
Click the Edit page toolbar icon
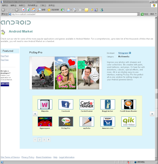(79, 10)
